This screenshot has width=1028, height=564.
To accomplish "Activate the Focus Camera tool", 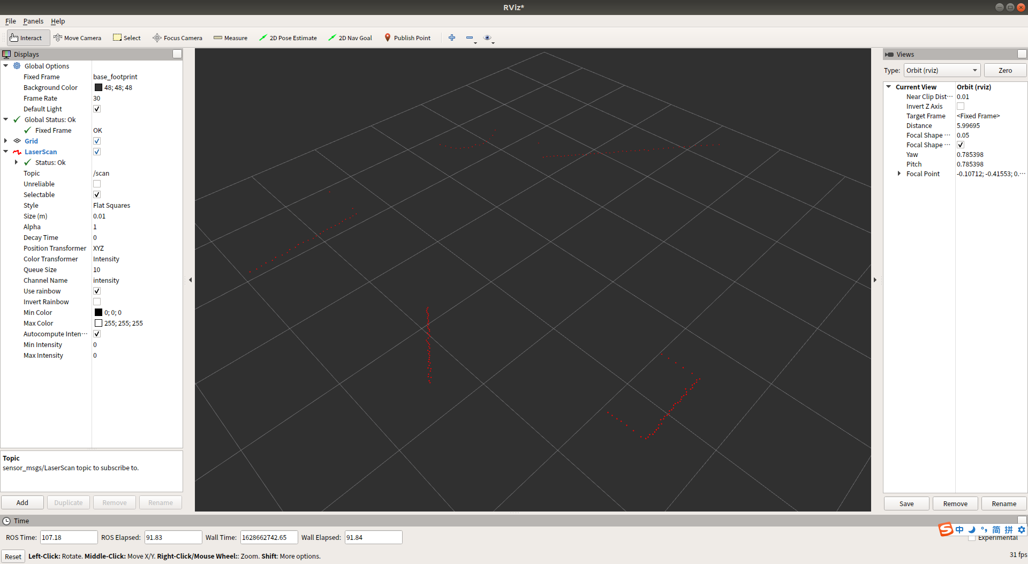I will pos(177,38).
